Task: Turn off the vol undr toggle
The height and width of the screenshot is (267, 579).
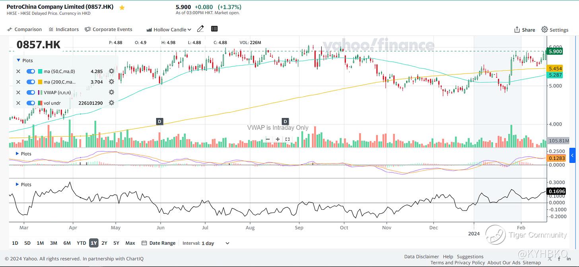Action: pyautogui.click(x=31, y=103)
